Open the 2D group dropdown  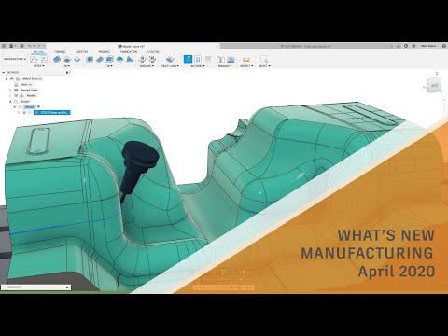click(66, 66)
